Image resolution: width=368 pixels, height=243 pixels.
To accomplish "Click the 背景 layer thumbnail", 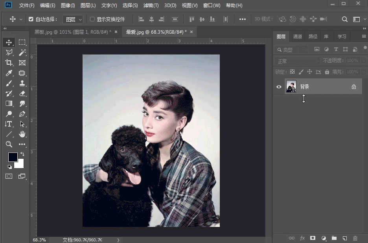I will coord(291,87).
